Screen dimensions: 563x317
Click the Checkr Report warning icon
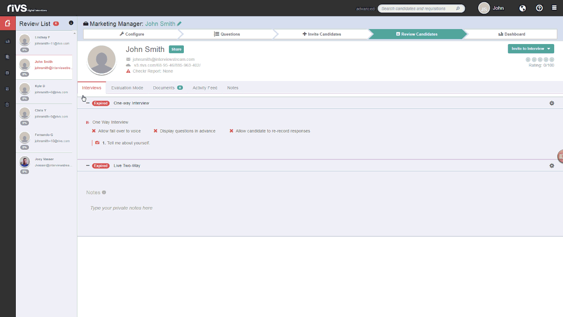(x=128, y=71)
